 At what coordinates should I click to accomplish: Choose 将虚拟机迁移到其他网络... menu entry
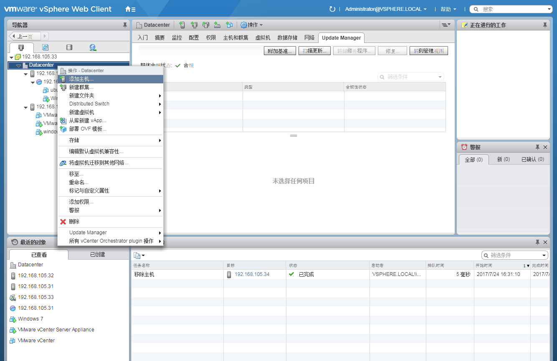click(x=111, y=163)
